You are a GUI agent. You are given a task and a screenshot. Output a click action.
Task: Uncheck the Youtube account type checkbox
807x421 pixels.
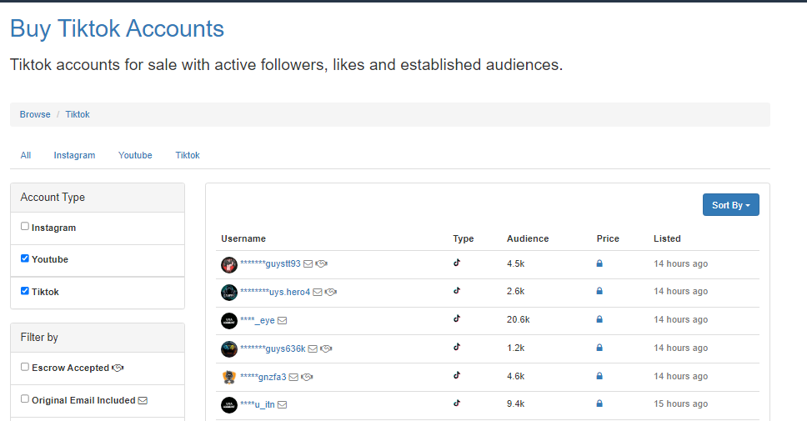click(x=25, y=258)
